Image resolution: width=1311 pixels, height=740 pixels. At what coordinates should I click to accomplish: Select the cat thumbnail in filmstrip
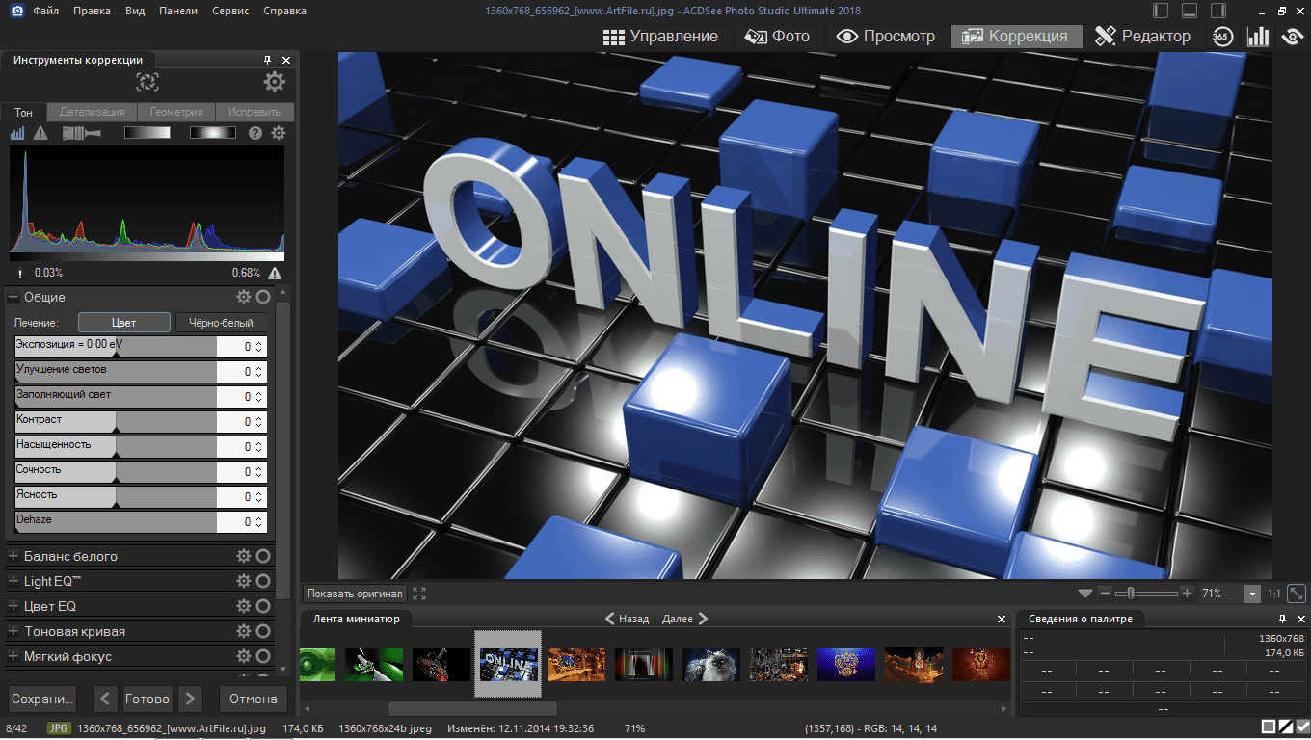pos(711,664)
